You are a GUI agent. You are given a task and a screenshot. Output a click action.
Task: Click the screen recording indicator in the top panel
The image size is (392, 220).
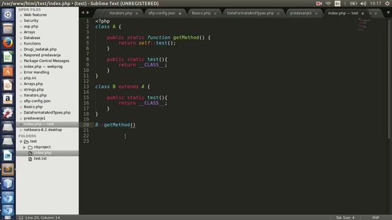tap(318, 4)
